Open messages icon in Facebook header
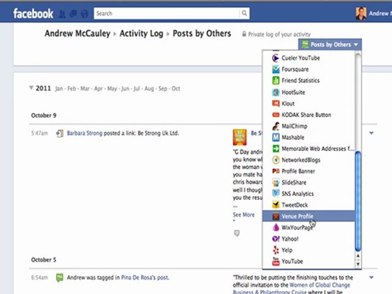 [73, 14]
